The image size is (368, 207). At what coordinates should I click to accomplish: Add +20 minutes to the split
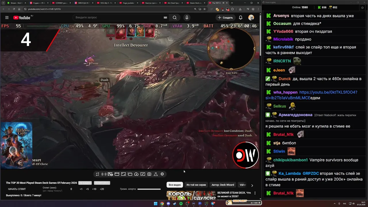(102, 189)
